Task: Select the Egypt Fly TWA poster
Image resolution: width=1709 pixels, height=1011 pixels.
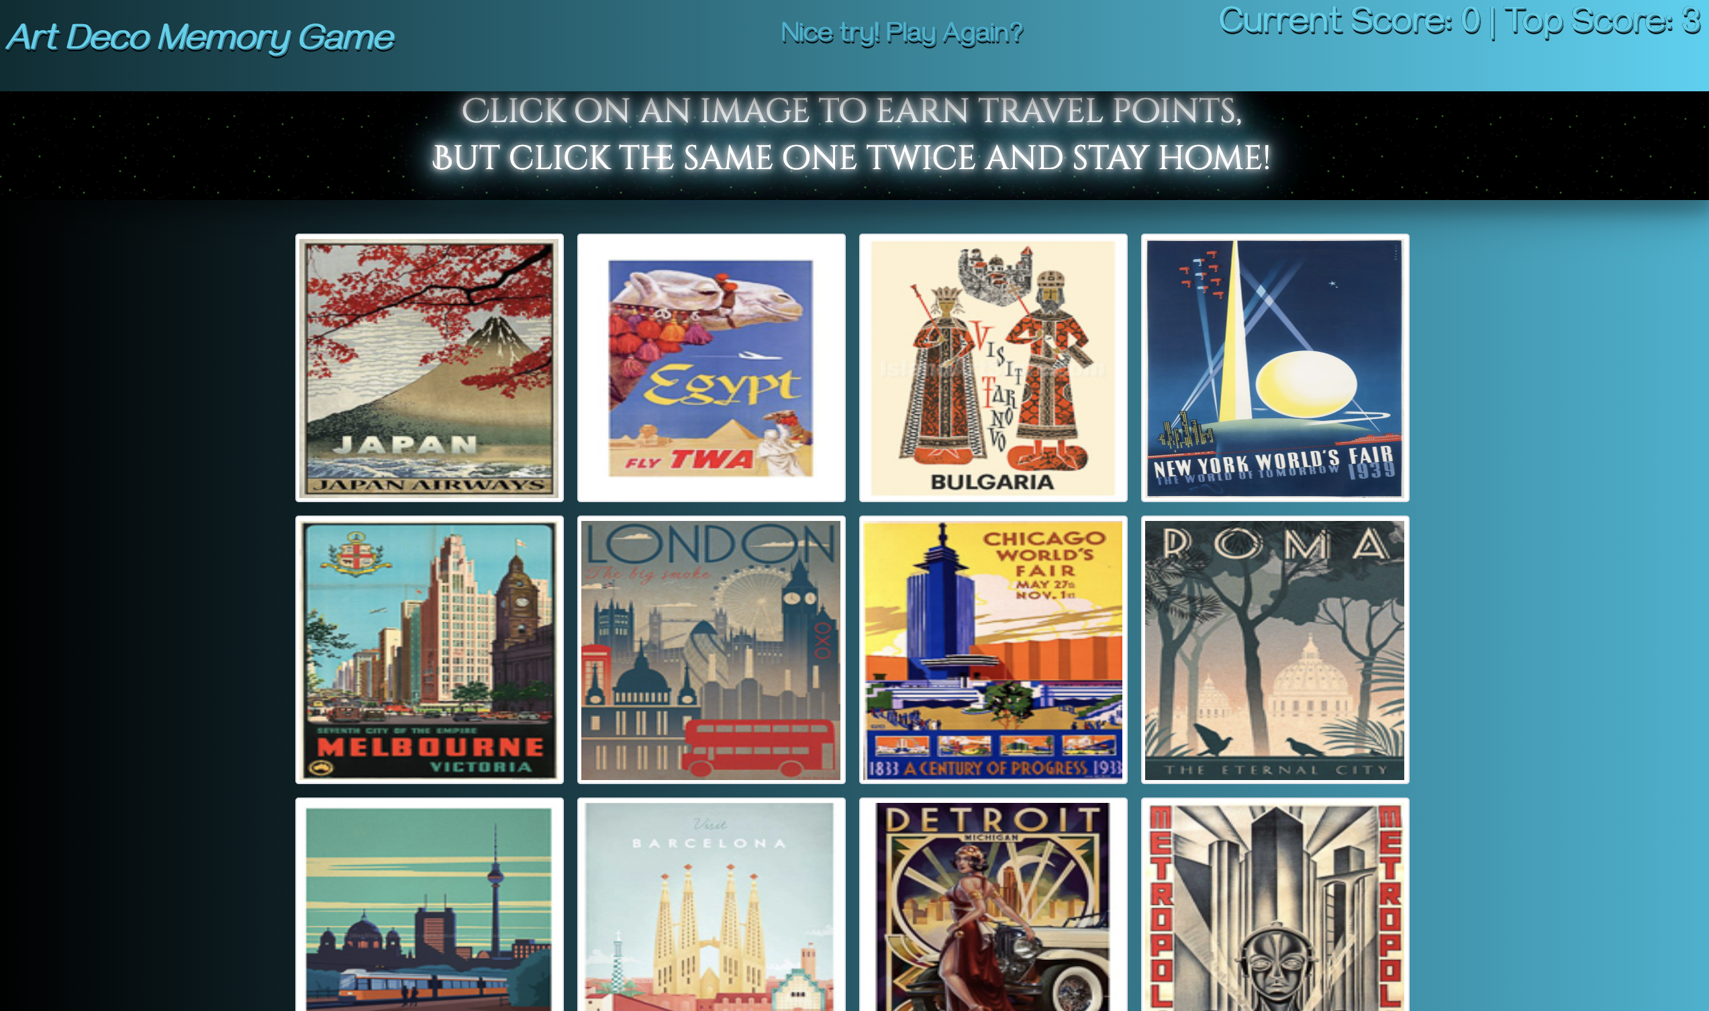Action: tap(711, 368)
